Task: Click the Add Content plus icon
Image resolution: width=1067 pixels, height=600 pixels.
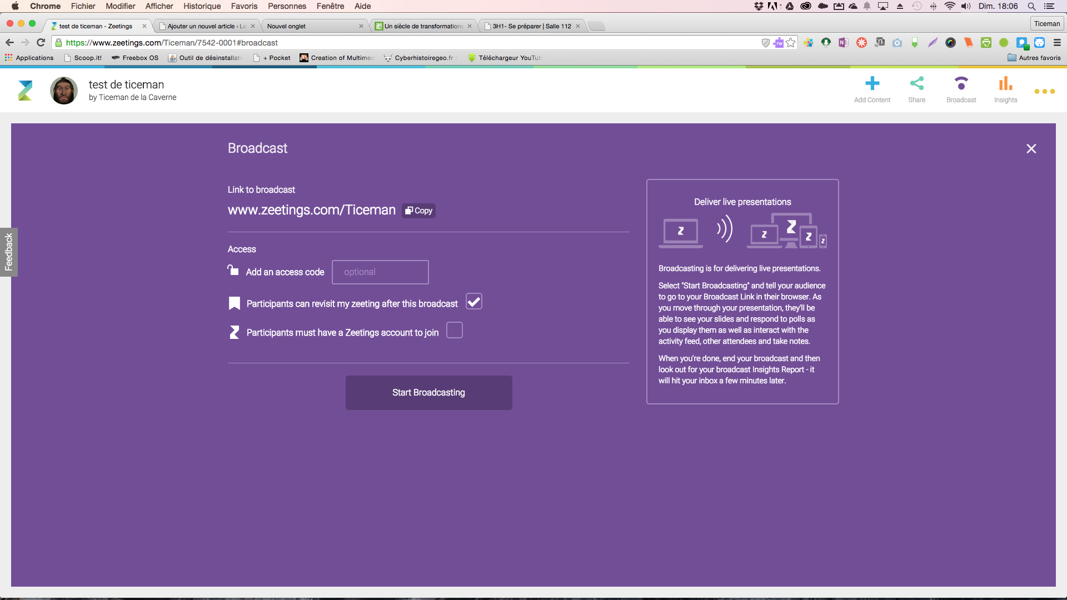Action: tap(872, 83)
